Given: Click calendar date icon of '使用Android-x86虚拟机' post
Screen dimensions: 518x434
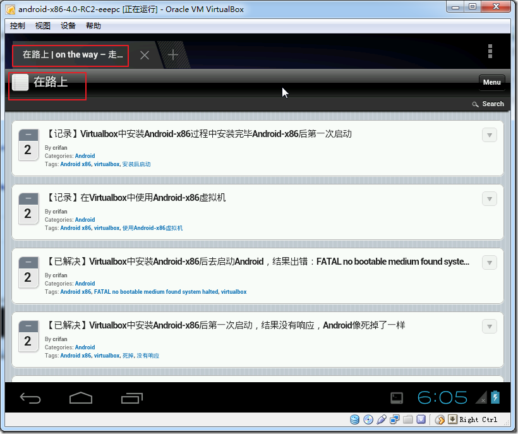Looking at the screenshot, I should [x=28, y=208].
